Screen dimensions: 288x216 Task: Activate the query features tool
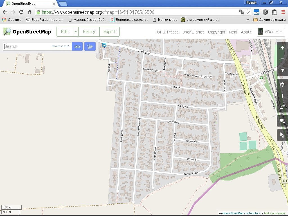(x=282, y=135)
